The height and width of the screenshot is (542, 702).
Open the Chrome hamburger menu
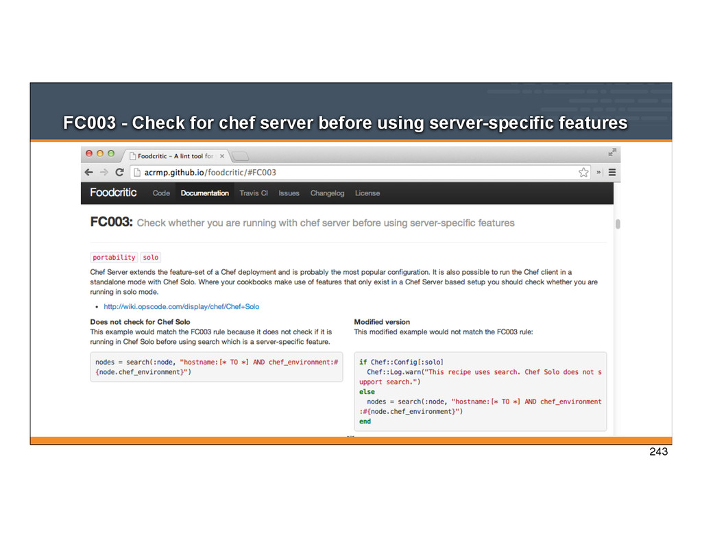click(x=612, y=172)
